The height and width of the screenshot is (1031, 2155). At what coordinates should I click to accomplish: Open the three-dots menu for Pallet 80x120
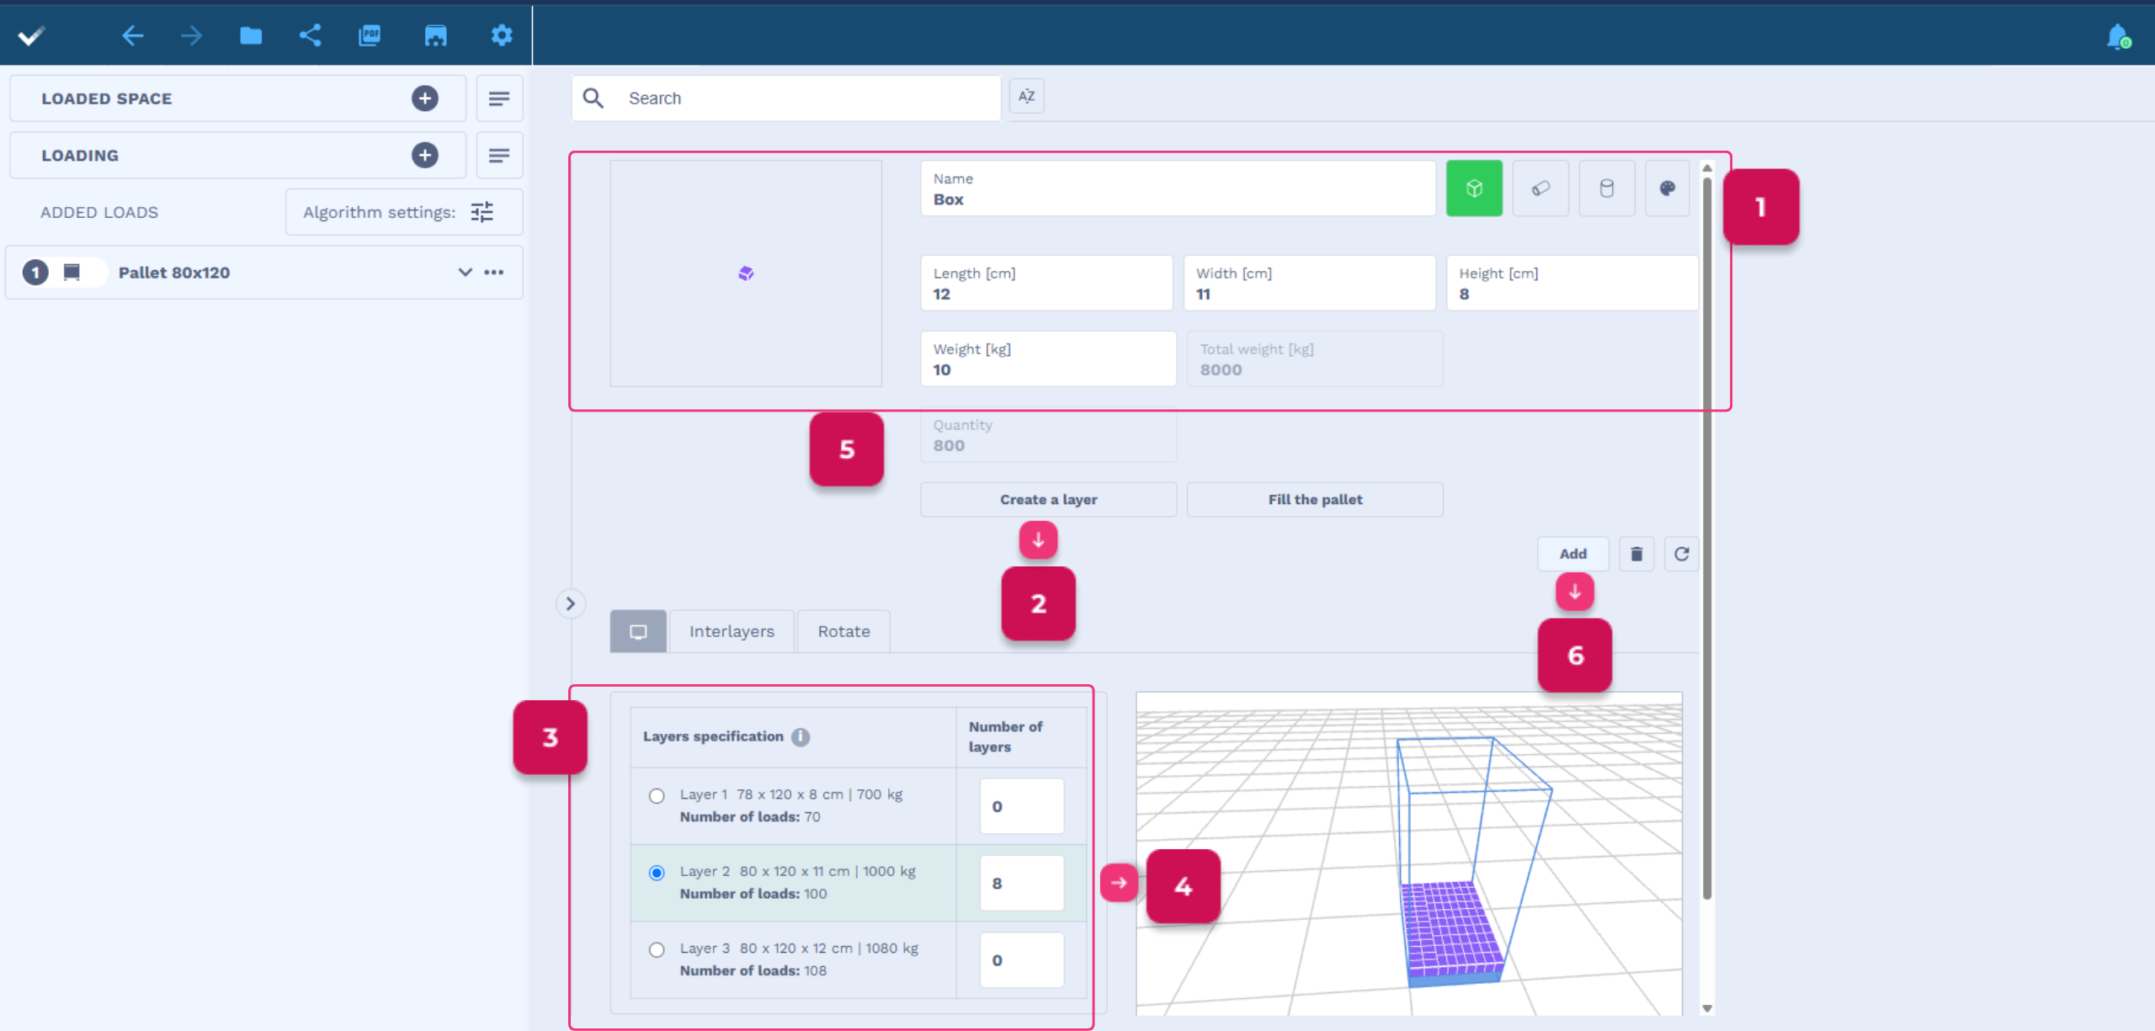pyautogui.click(x=494, y=272)
